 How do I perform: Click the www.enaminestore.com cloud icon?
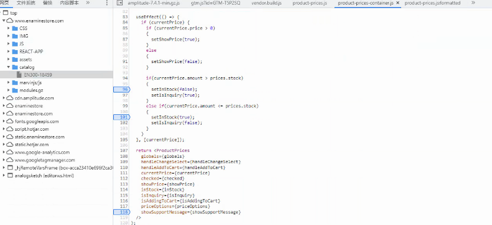(9, 21)
